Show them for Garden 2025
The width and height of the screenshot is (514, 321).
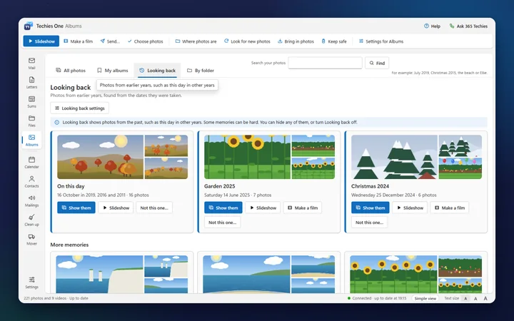pyautogui.click(x=223, y=208)
